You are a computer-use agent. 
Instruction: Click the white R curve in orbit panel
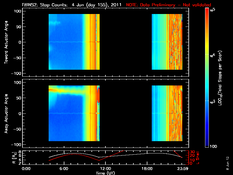[126, 155]
